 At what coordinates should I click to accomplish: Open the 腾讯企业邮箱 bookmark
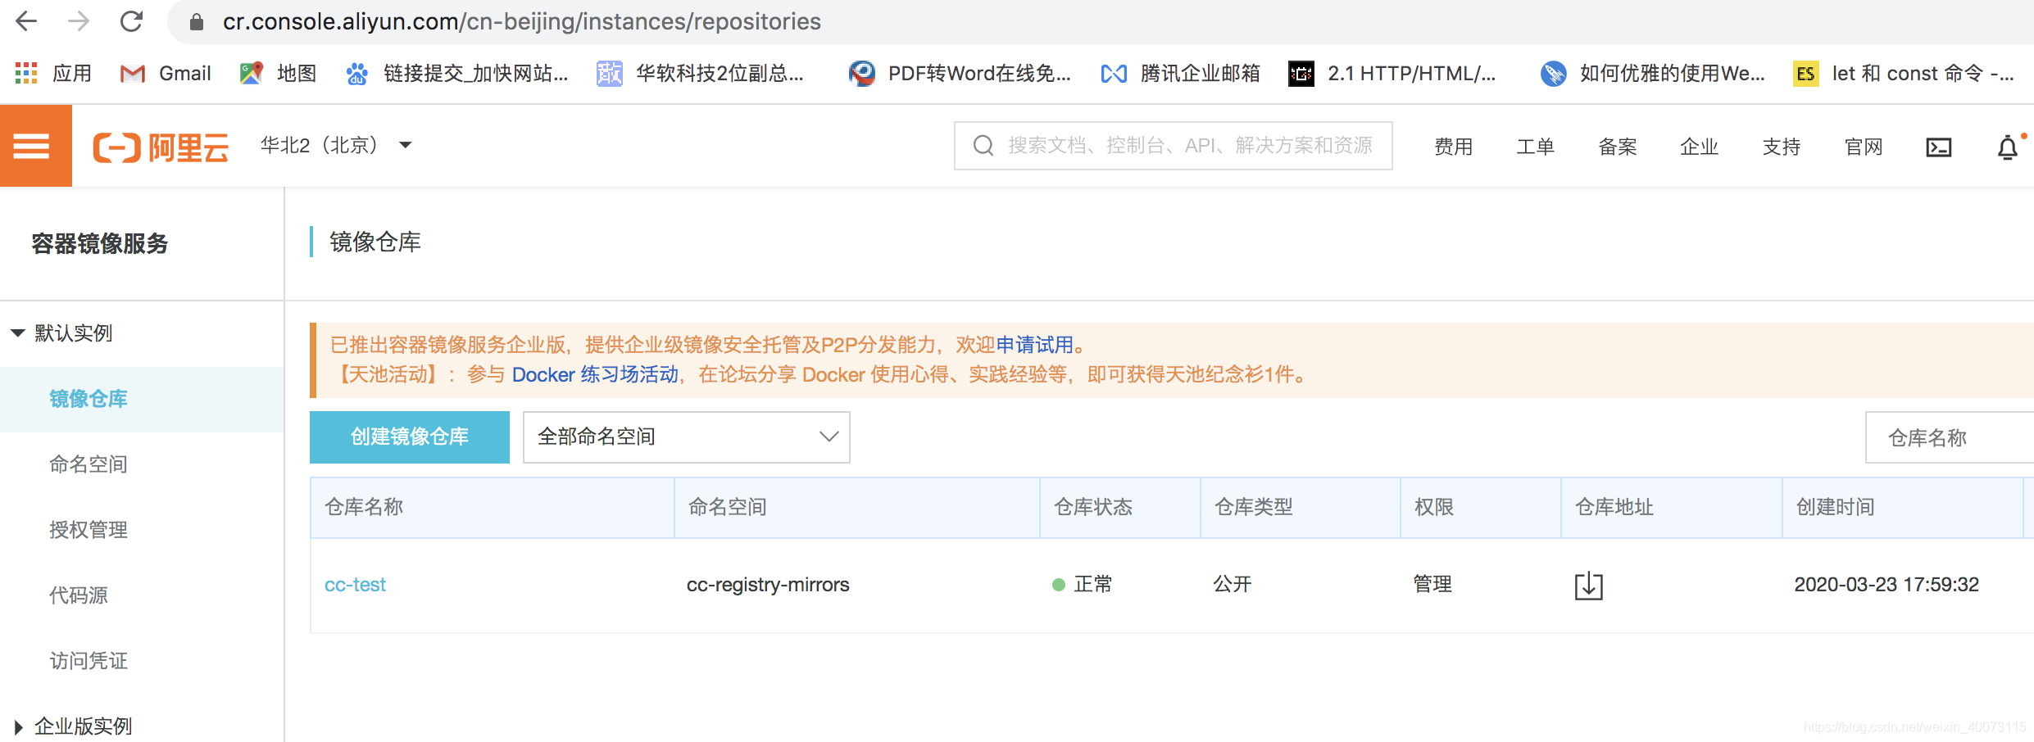coord(1180,74)
